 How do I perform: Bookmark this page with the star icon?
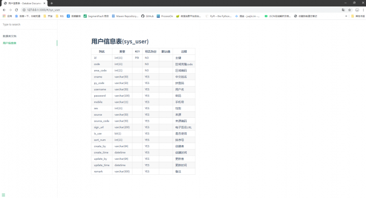point(349,10)
